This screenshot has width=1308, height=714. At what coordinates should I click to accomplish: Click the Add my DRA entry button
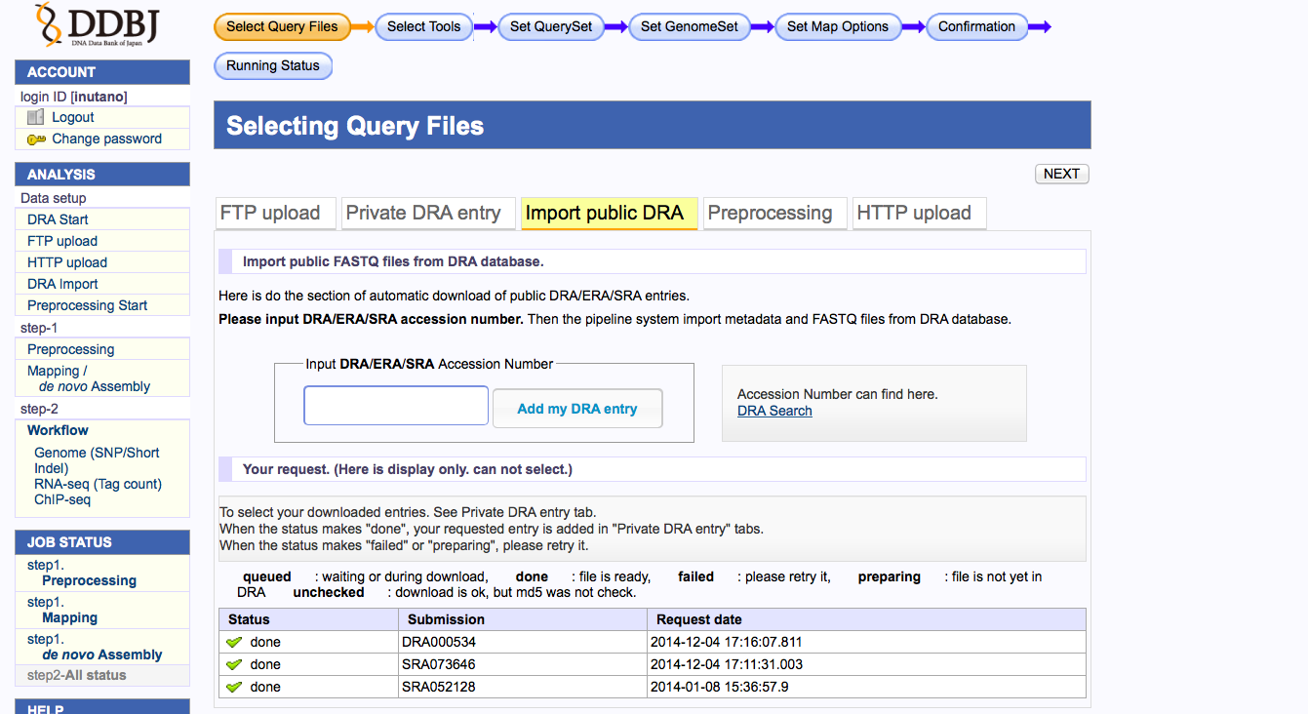(x=576, y=409)
